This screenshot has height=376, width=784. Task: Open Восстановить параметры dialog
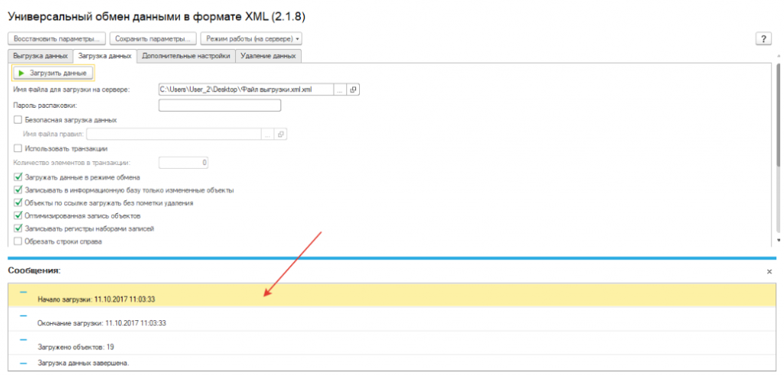point(57,38)
